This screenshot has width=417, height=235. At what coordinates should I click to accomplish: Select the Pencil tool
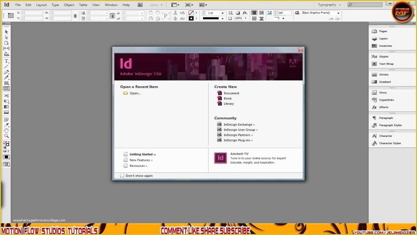pos(6,78)
